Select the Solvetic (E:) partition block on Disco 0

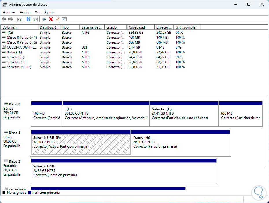pos(184,114)
